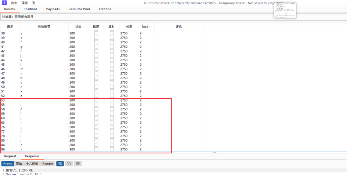Tick the error checkbox for request 78
The width and height of the screenshot is (347, 175).
[x=96, y=136]
